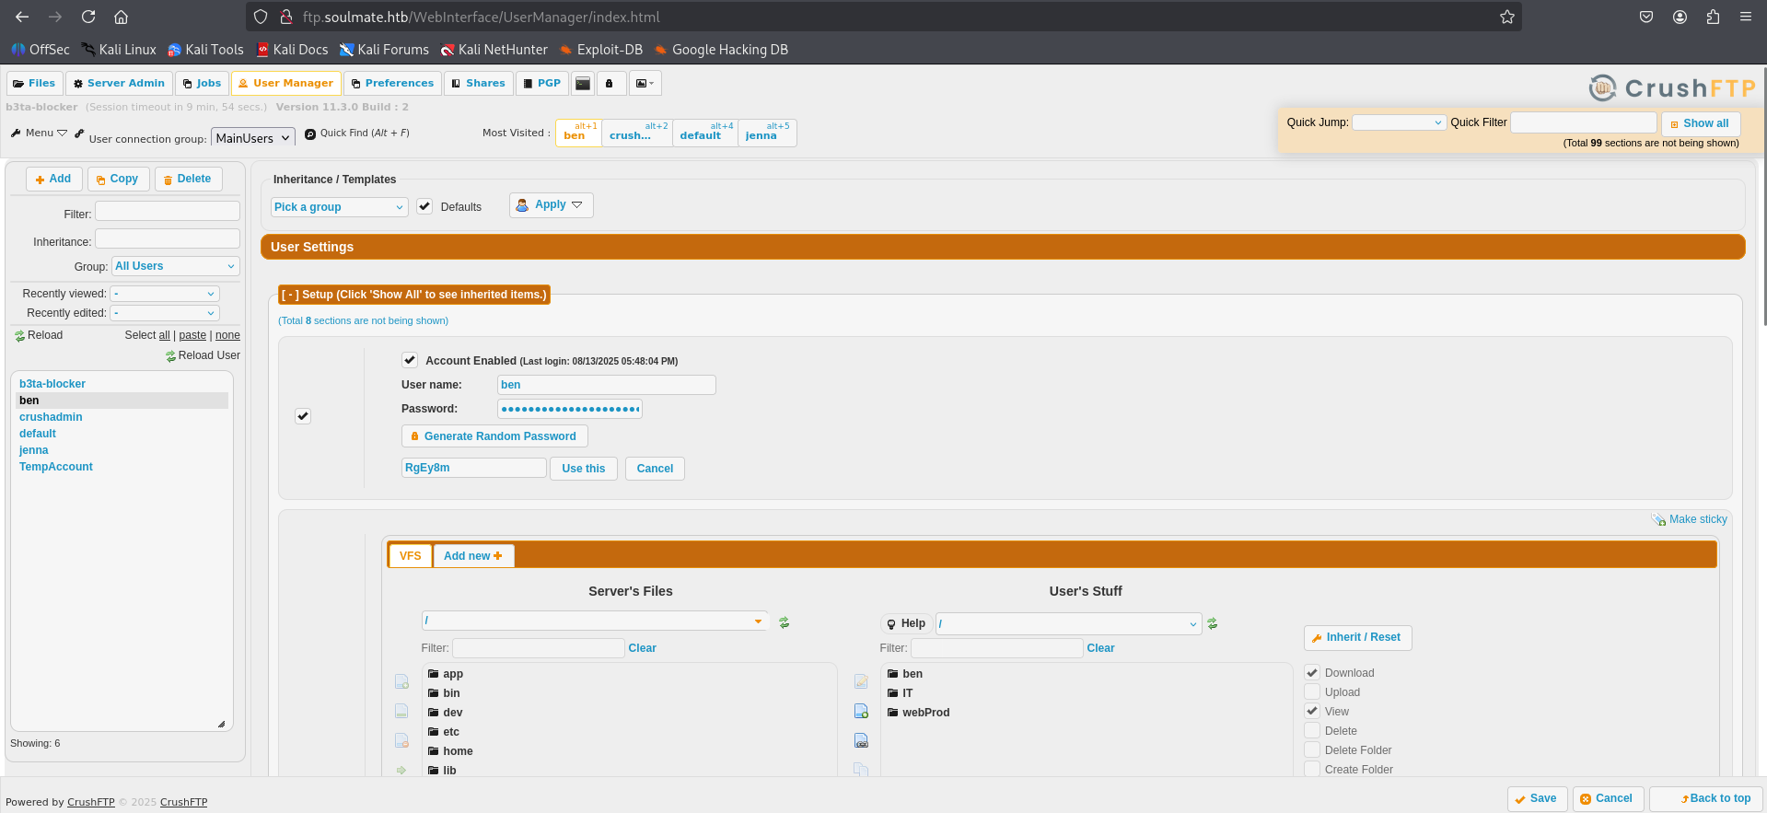This screenshot has height=813, width=1767.
Task: Click the Delete user button
Action: (188, 179)
